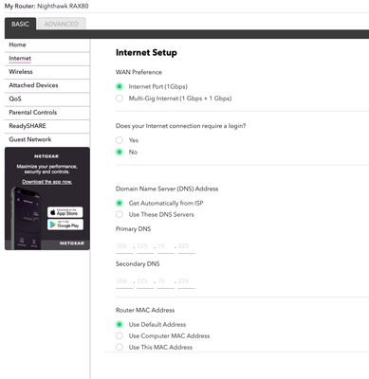Click the phone image in Netgear ad
Screen dimensions: 369x379
tap(26, 218)
